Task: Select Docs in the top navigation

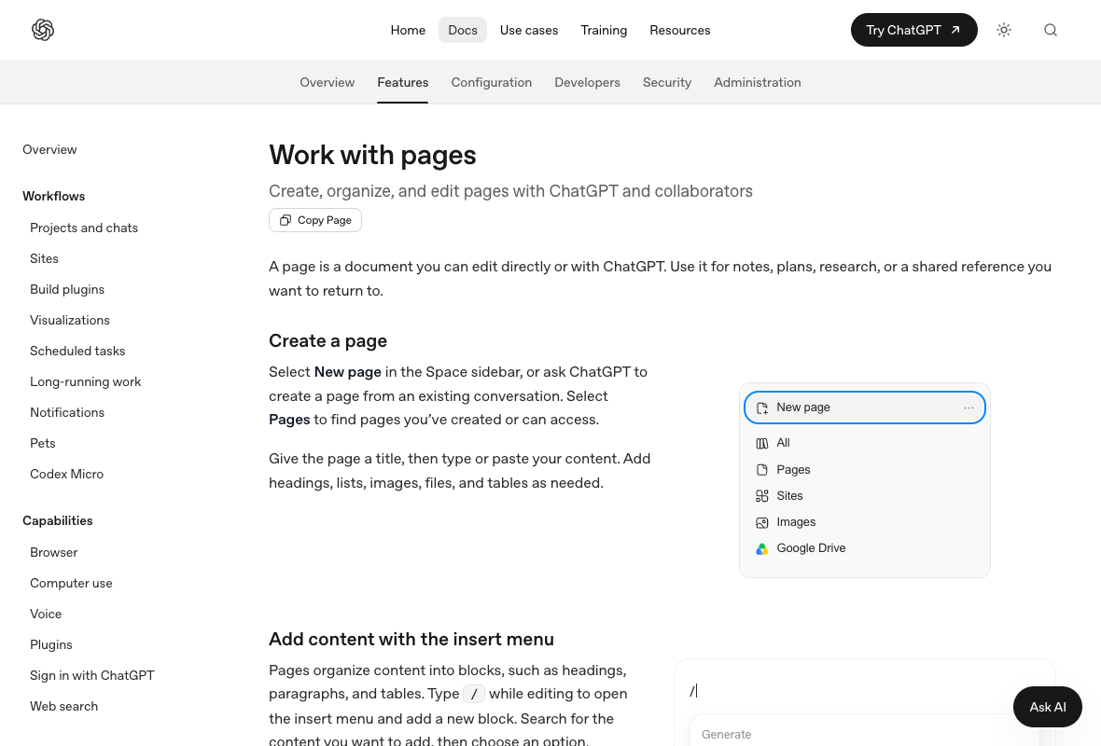Action: 463,30
